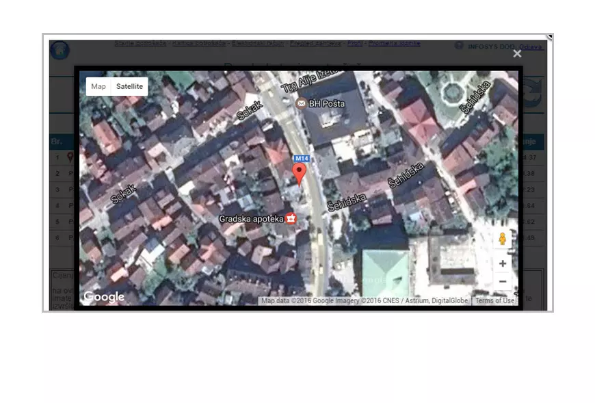Zoom in with the plus button
The image size is (595, 403).
click(x=503, y=263)
